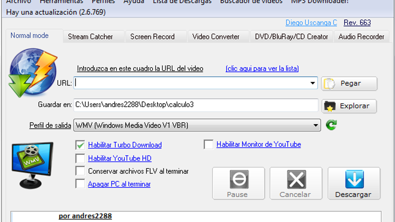
Task: Disable the Habilitar Turbo Download checkbox
Action: point(80,145)
